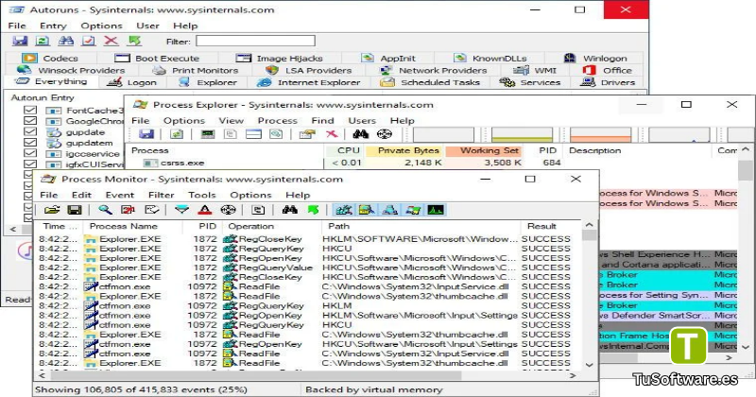Sort by Operation column in Process Monitor
Screen dimensions: 756x397
pyautogui.click(x=270, y=226)
